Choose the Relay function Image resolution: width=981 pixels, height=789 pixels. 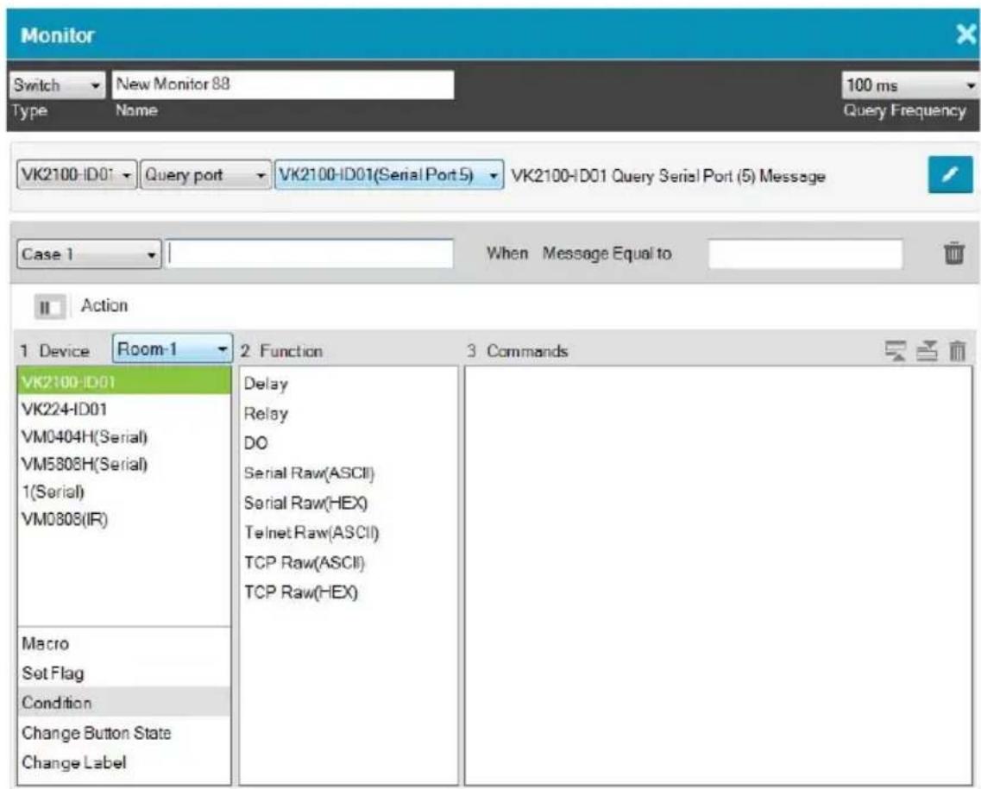[x=349, y=413]
